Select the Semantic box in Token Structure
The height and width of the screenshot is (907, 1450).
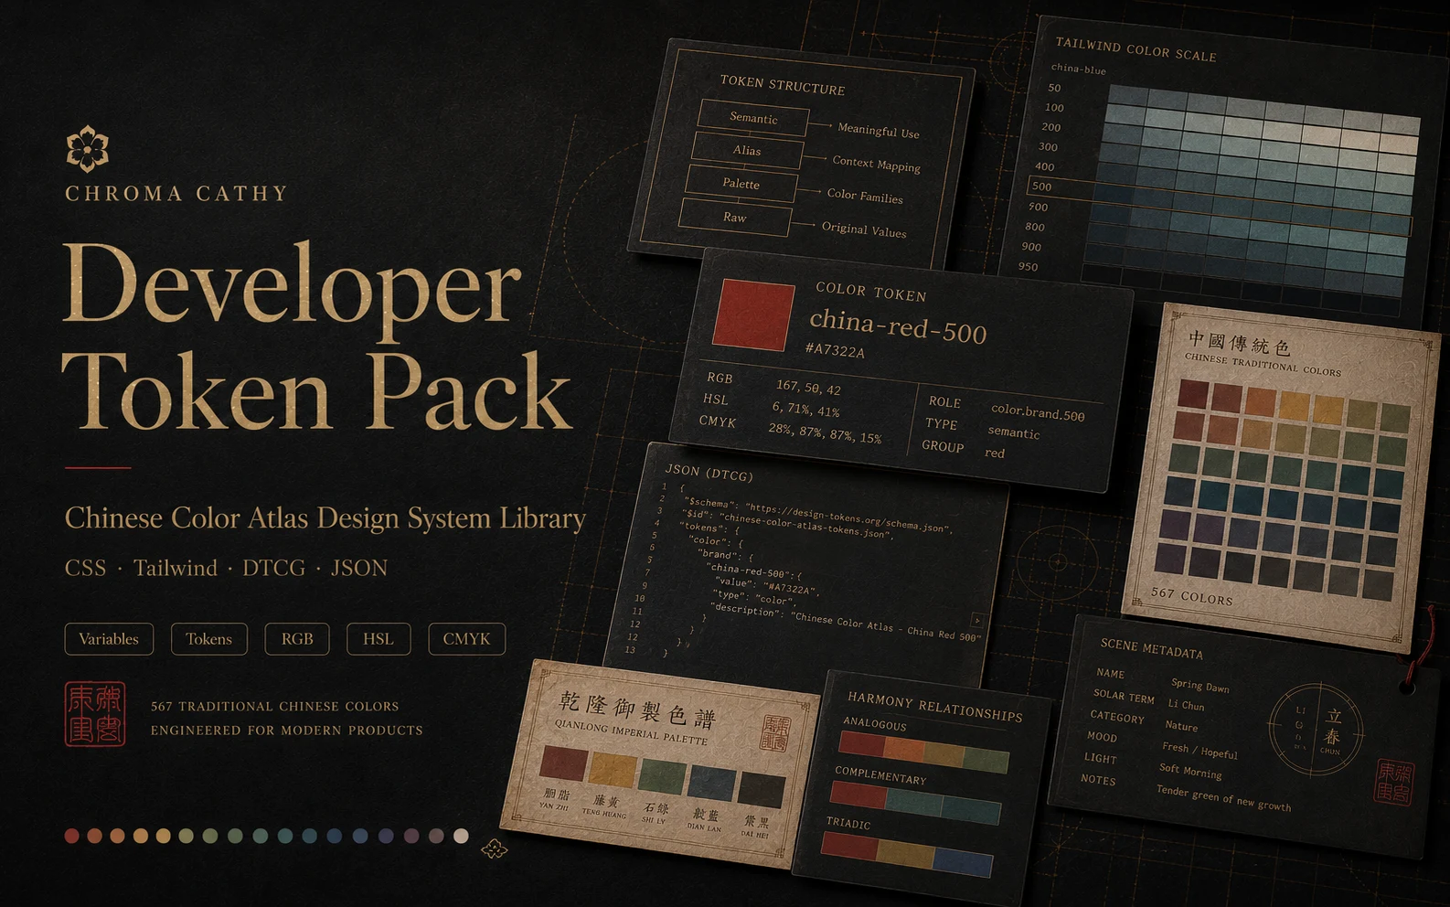(x=753, y=118)
